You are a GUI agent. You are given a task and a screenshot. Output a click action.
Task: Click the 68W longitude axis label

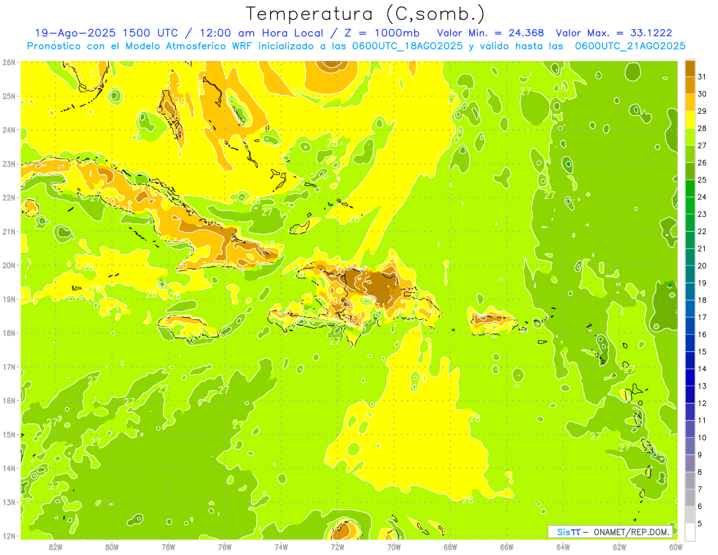click(x=451, y=546)
